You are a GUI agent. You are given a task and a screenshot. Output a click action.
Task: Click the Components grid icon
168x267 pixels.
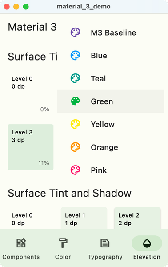pos(21,243)
